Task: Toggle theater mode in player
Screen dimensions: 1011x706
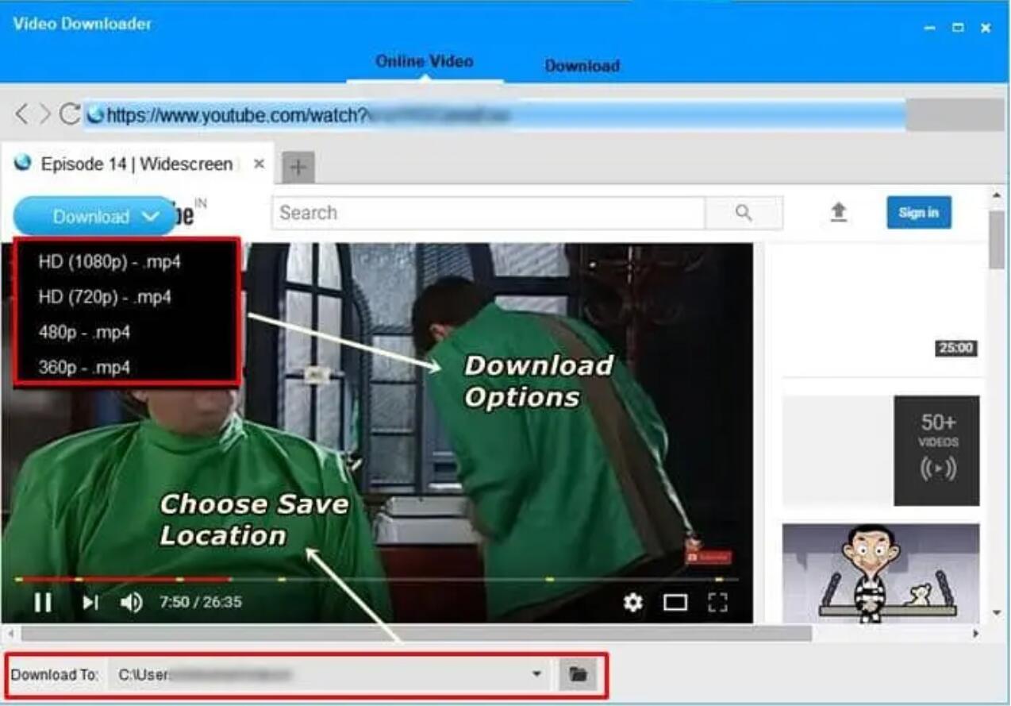Action: 675,603
